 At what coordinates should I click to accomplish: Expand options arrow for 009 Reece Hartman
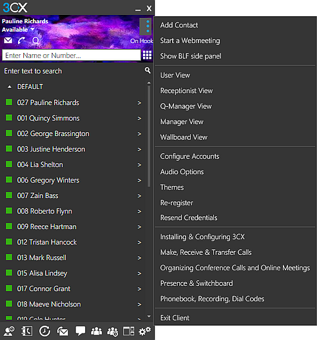139,227
